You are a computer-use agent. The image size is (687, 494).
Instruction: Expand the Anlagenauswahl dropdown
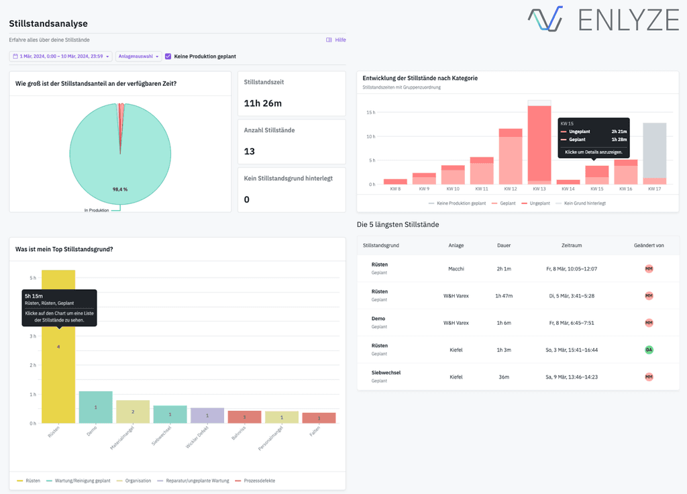138,56
